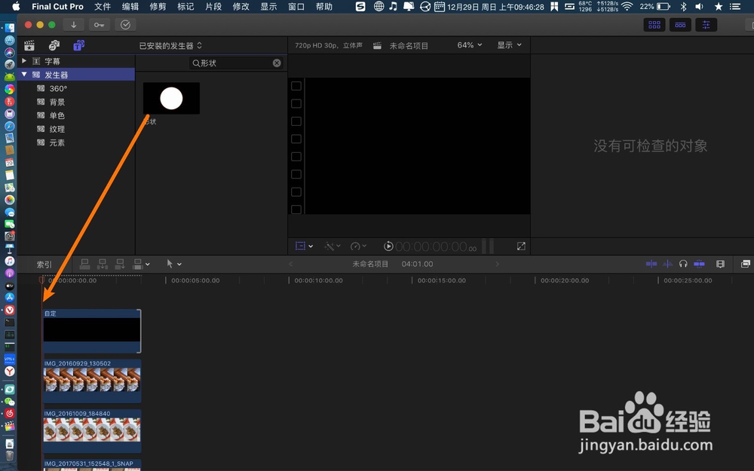Click the viewer play button

click(x=388, y=246)
